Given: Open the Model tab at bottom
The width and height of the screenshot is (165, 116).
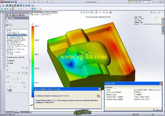Looking at the screenshot, I should pos(16,112).
